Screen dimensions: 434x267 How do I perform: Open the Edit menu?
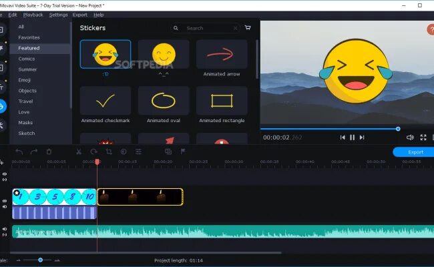13,15
